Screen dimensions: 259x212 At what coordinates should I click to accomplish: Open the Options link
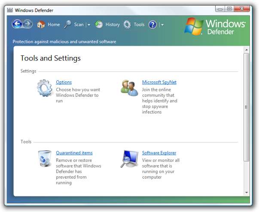point(64,82)
